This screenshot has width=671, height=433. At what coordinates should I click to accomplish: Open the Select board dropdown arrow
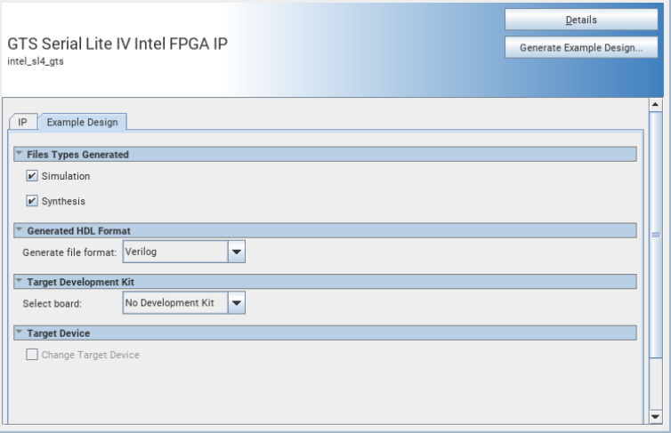point(237,303)
